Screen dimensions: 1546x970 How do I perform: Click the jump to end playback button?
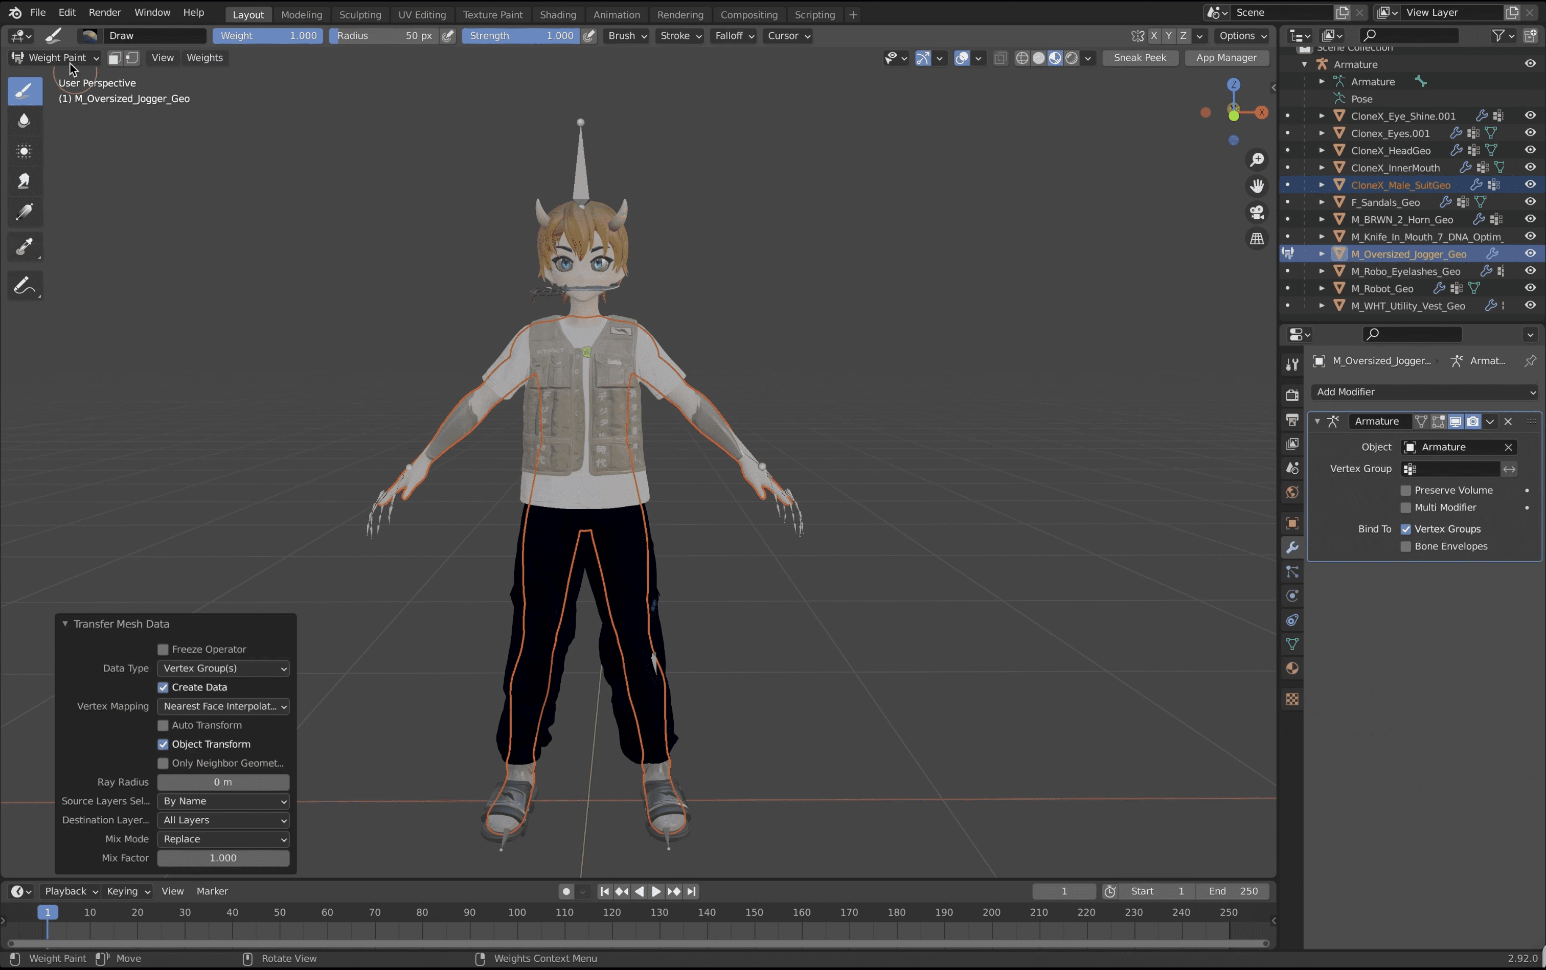click(691, 891)
